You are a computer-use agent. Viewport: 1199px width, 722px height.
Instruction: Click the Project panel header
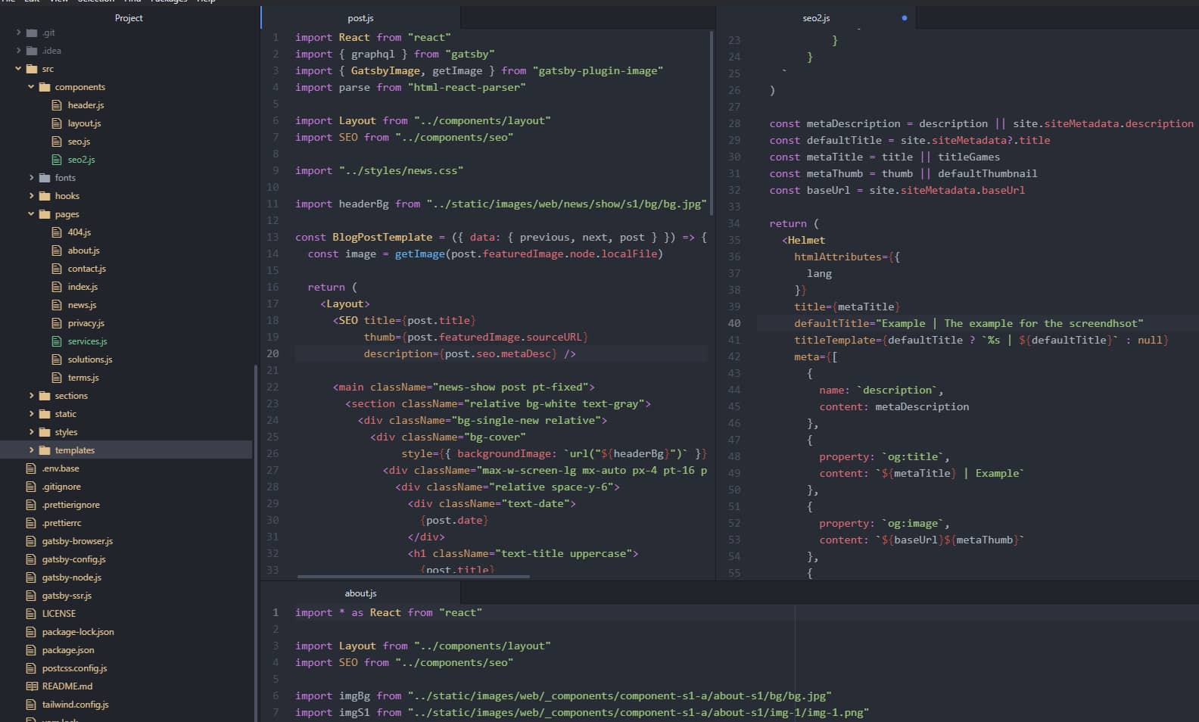click(x=129, y=18)
